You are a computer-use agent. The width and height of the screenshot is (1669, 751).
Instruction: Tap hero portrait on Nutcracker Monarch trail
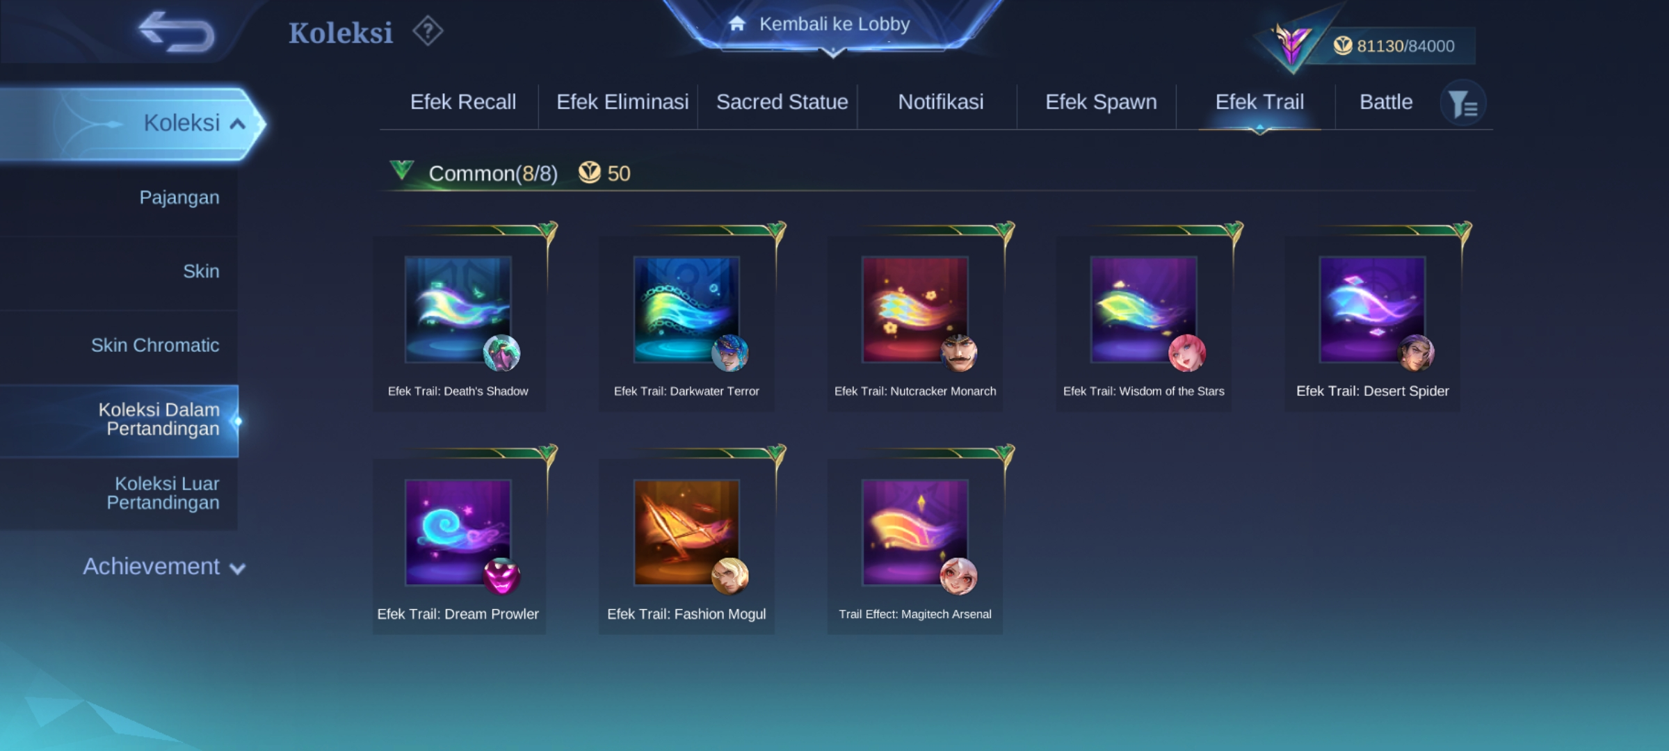(959, 353)
